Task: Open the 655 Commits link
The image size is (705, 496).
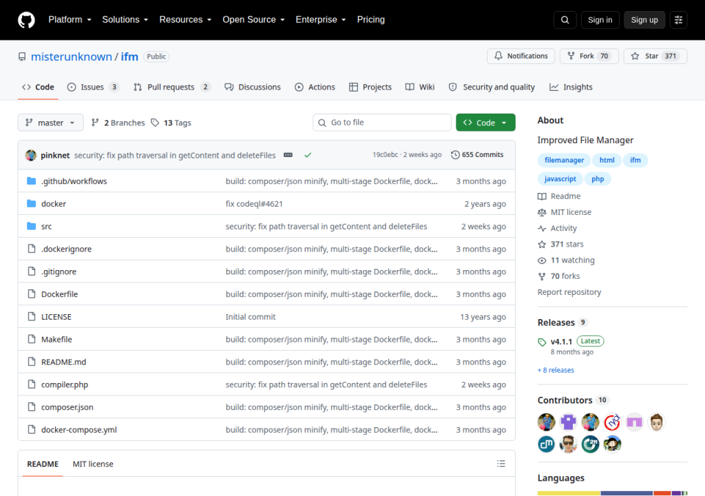Action: click(477, 155)
